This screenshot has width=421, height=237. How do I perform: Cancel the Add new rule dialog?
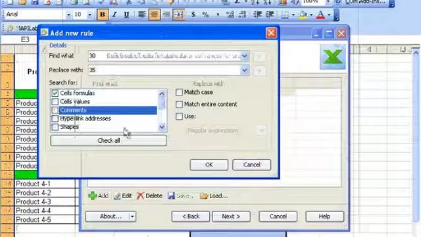click(251, 165)
